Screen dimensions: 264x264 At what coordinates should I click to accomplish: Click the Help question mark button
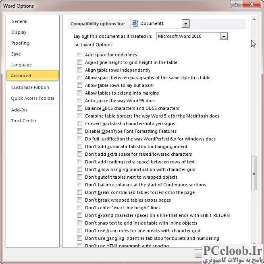tap(236, 4)
